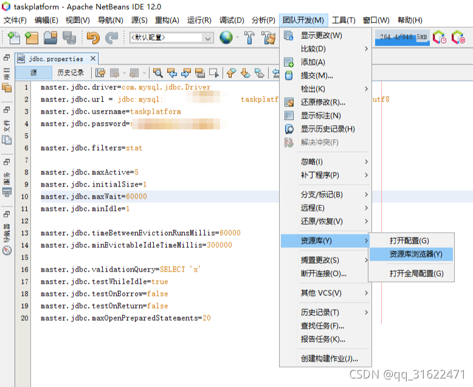
Task: Click the editor Forward navigation arrow icon
Action: 134,73
